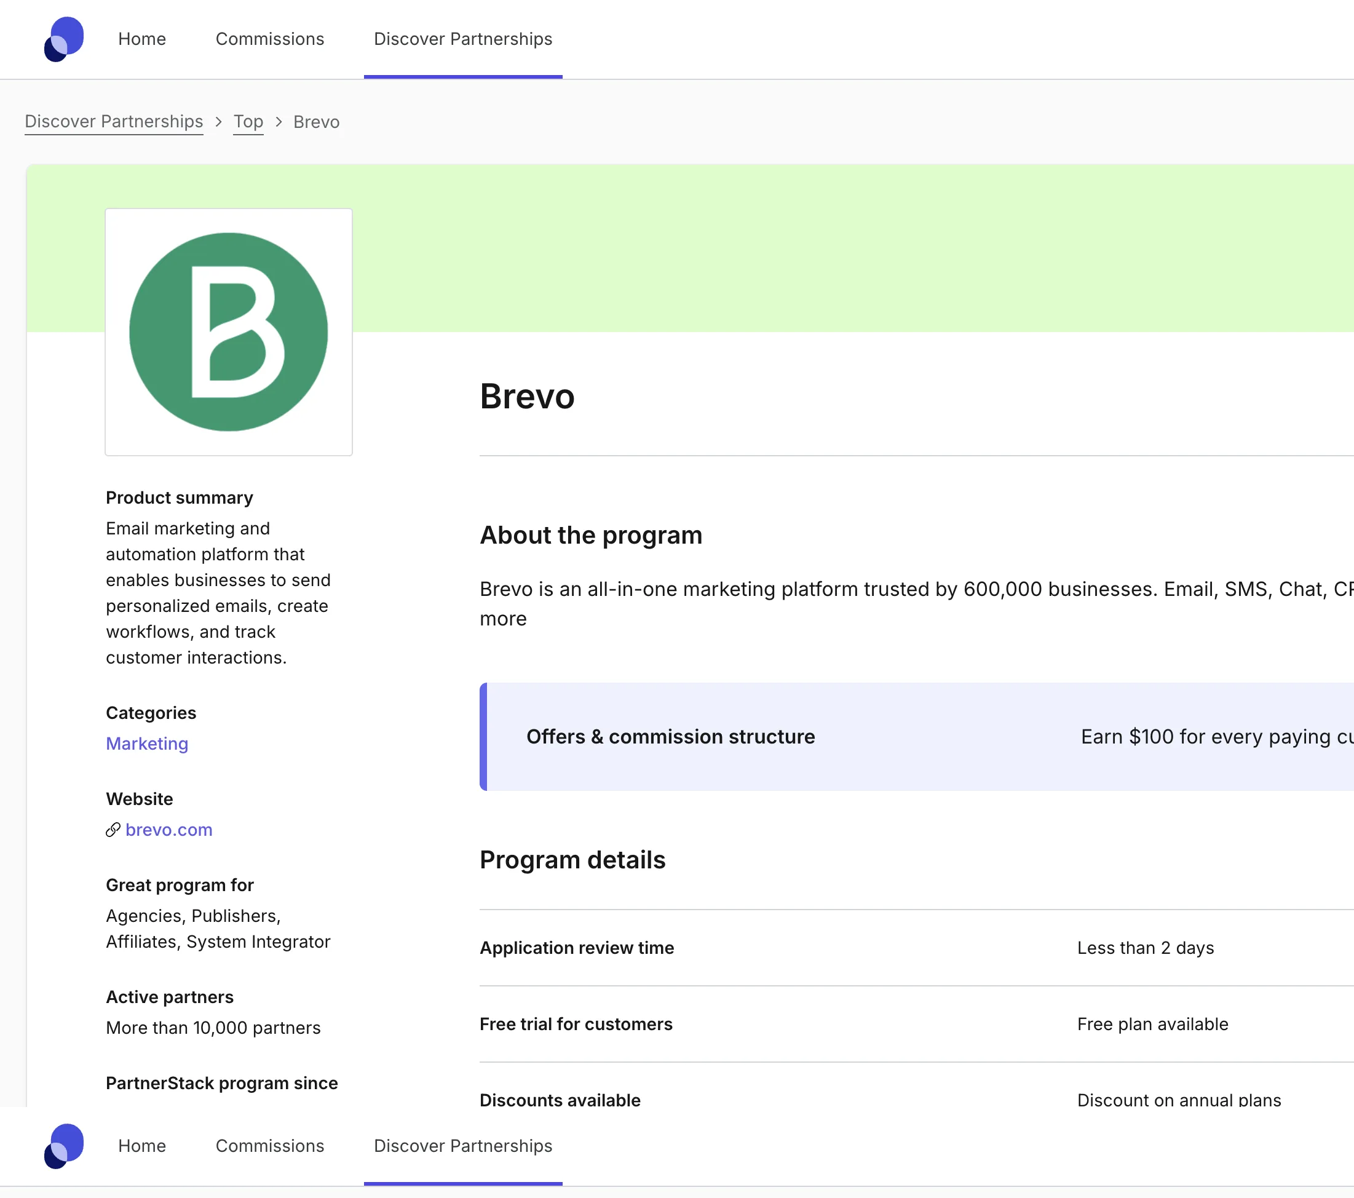Image resolution: width=1354 pixels, height=1198 pixels.
Task: Click the Active partners heading
Action: click(x=170, y=998)
